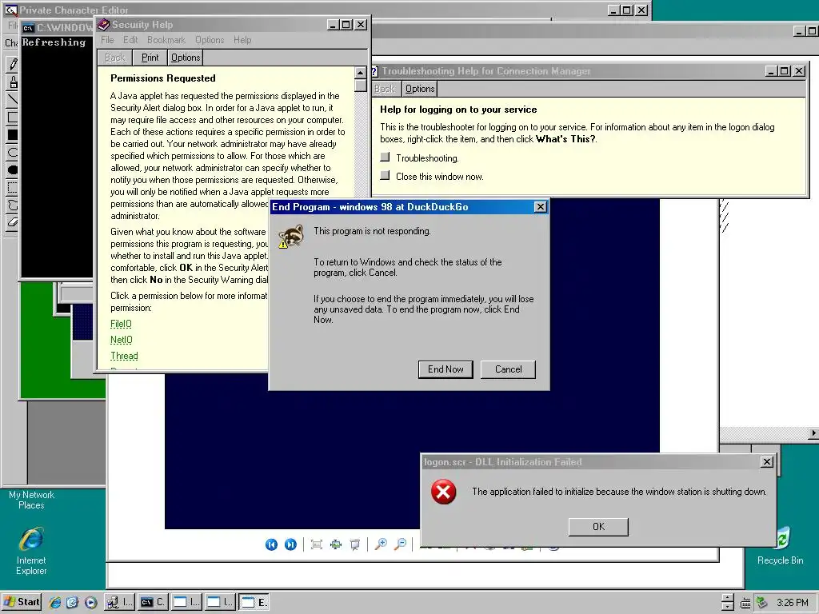Click the horizontal scrollbar right arrow behind the dialogs
Image resolution: width=819 pixels, height=614 pixels.
coord(813,433)
